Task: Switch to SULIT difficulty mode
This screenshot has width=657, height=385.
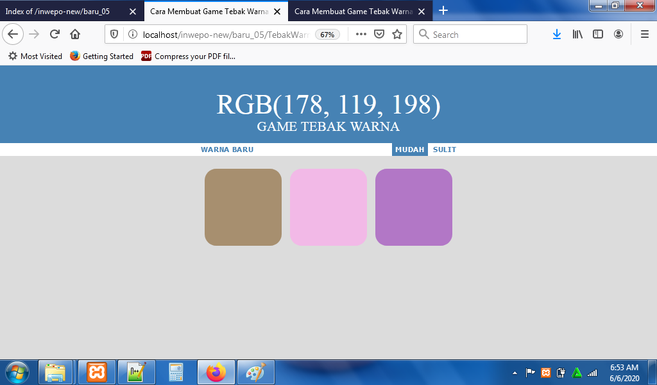Action: pyautogui.click(x=444, y=150)
